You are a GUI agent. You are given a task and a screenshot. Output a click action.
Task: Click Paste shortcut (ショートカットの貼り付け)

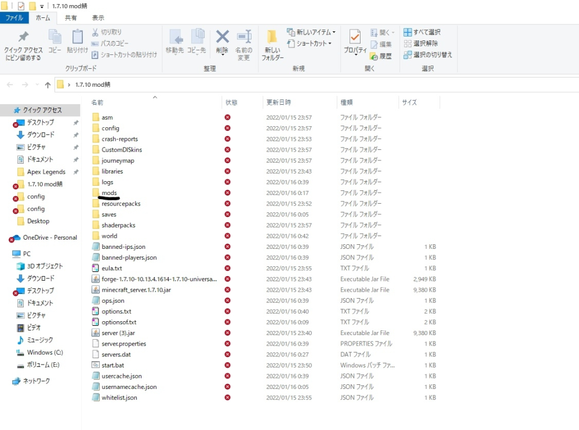125,54
